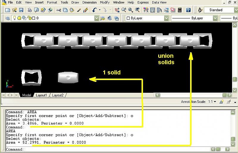Open the Express menu
The image size is (238, 153).
(143, 2)
